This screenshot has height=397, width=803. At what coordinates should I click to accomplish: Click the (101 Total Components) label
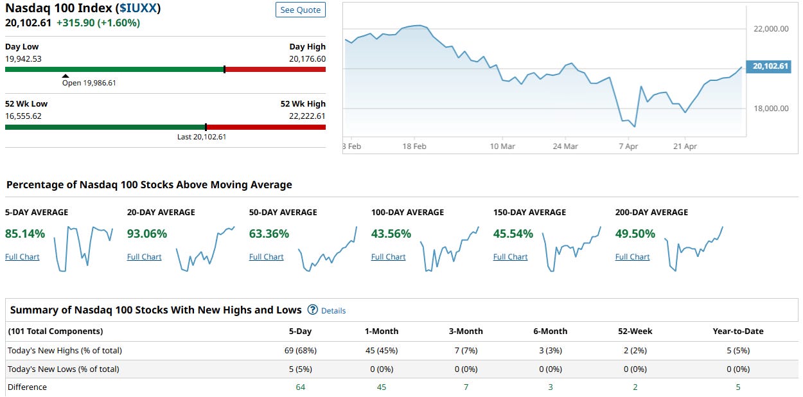pos(55,331)
